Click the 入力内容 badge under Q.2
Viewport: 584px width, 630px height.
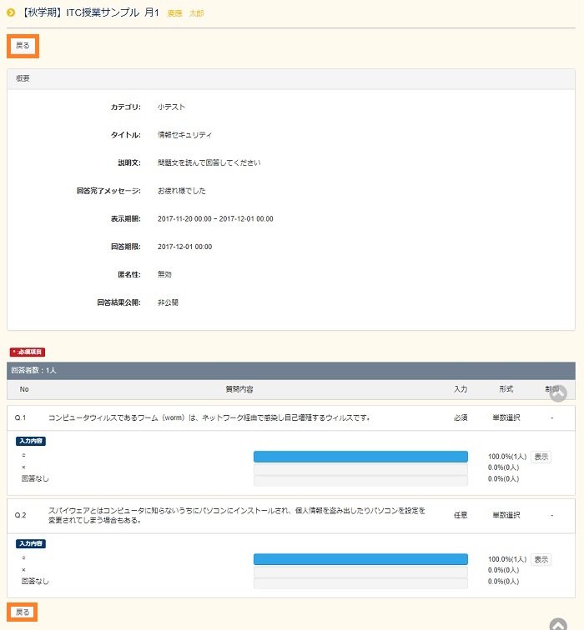30,543
